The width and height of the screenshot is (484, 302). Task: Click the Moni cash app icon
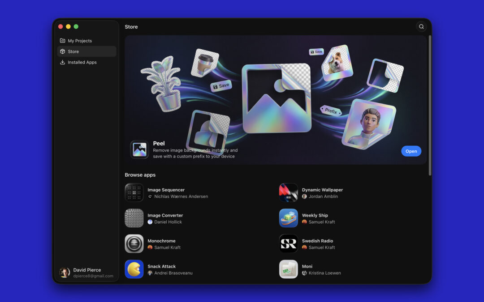(x=288, y=269)
